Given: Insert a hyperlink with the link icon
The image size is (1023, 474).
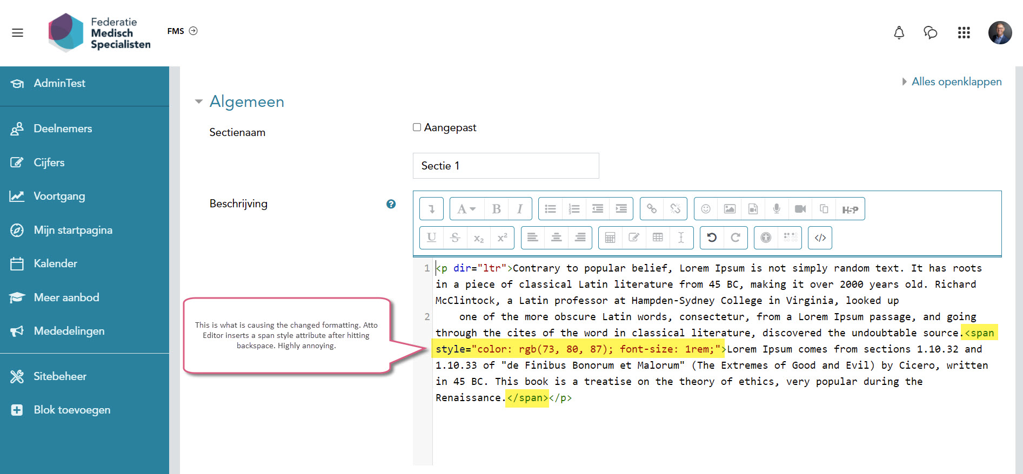Looking at the screenshot, I should pos(652,209).
